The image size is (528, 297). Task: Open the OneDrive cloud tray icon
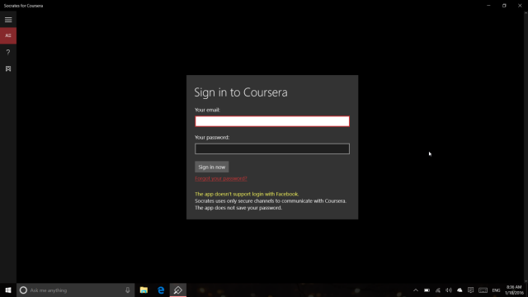pos(460,290)
